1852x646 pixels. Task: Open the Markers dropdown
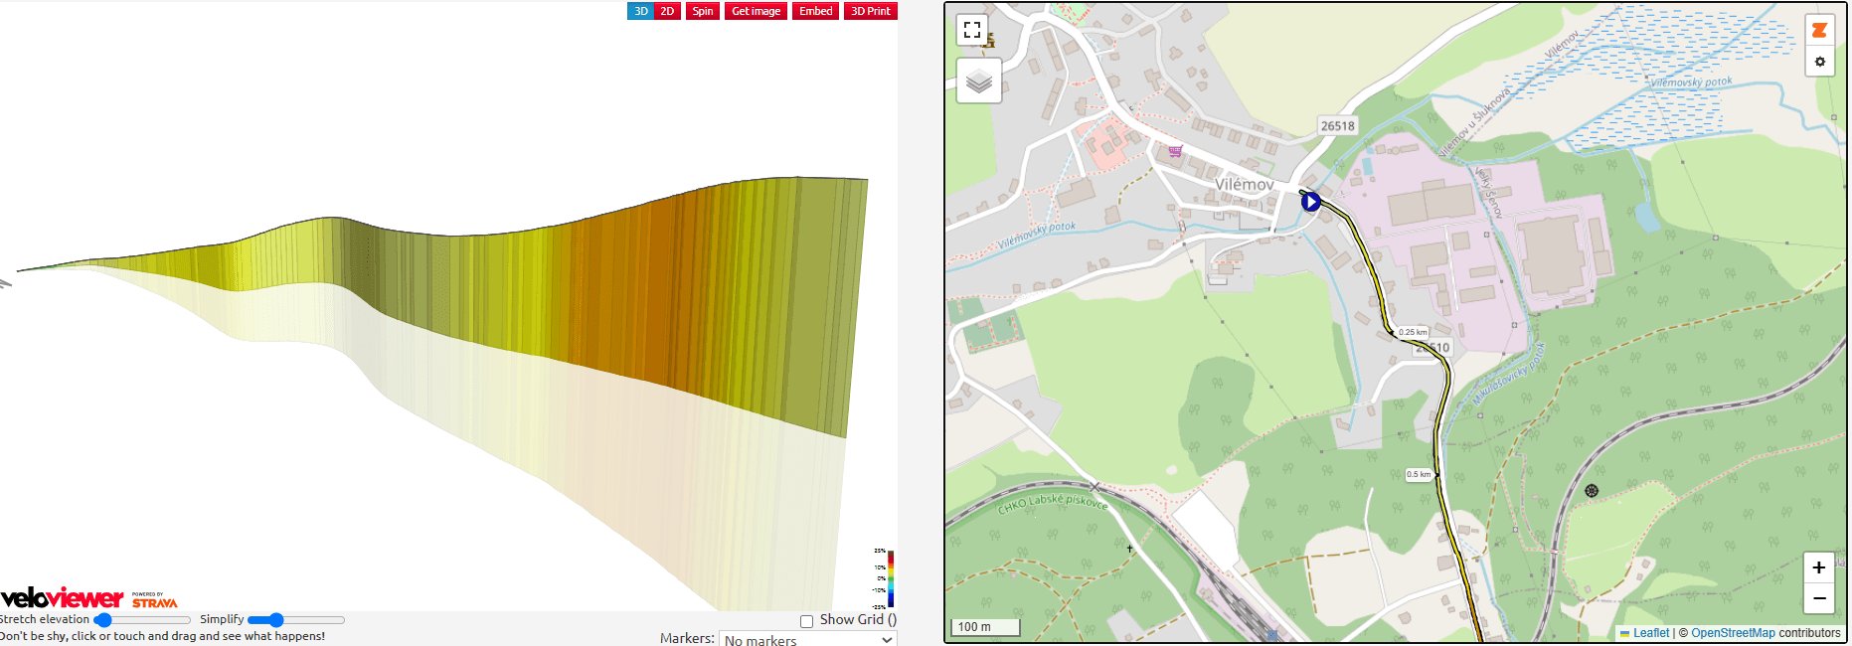click(808, 639)
